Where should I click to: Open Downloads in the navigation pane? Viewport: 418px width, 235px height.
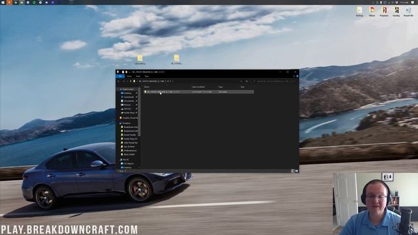[129, 97]
